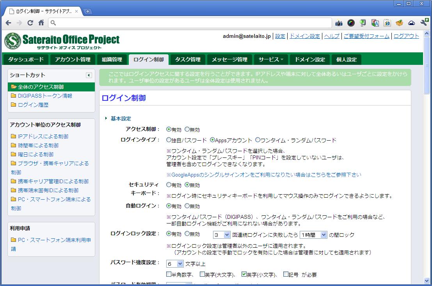The height and width of the screenshot is (286, 432).
Task: Click the ログアウト link
Action: pos(406,36)
